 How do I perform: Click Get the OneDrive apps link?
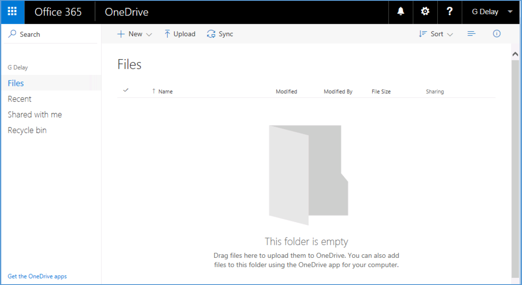[x=37, y=276]
